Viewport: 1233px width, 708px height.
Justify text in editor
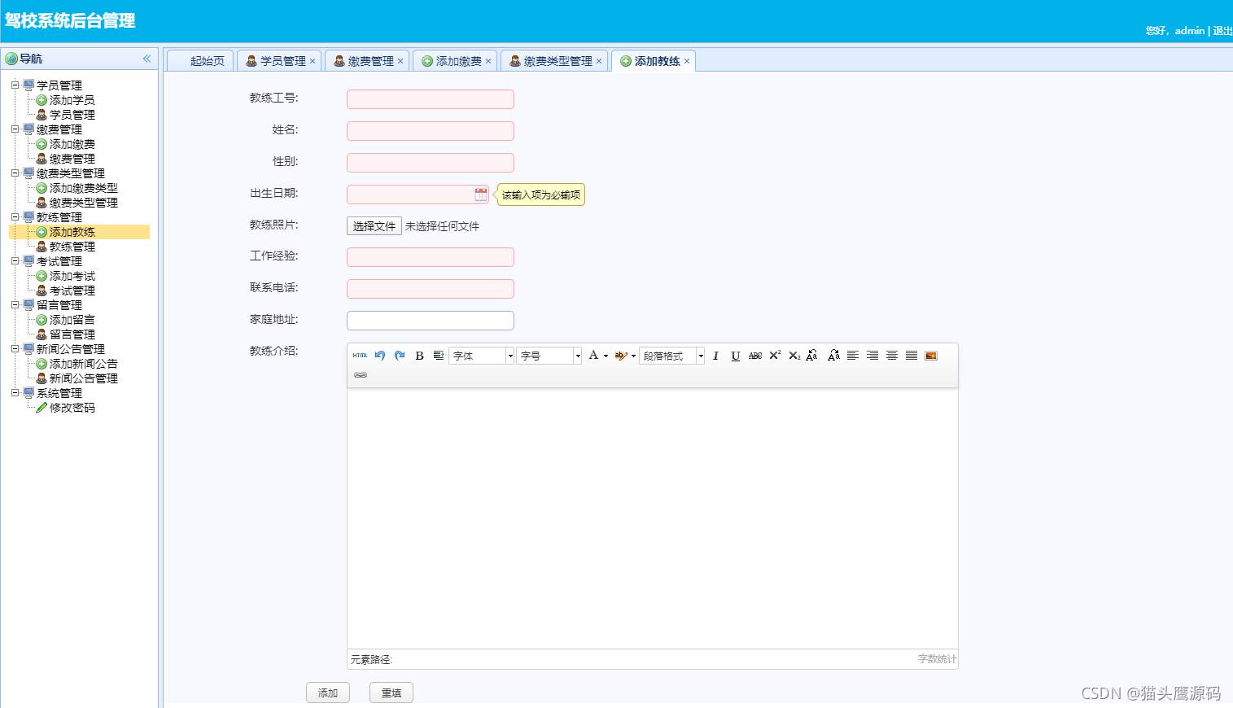click(x=912, y=356)
